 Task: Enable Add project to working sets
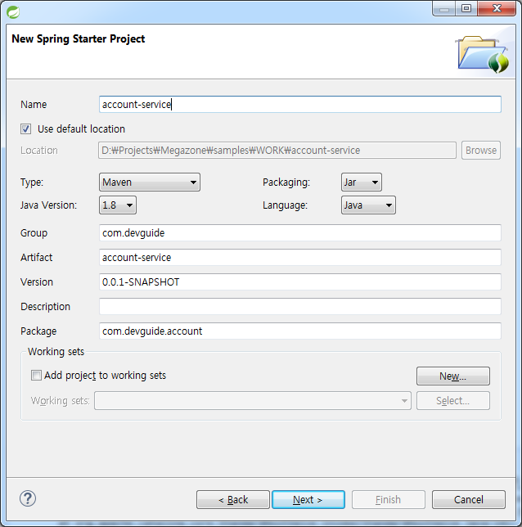click(36, 375)
